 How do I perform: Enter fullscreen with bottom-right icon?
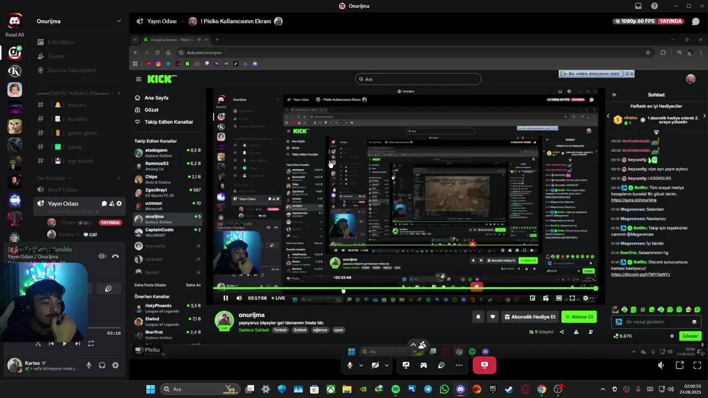(697, 365)
